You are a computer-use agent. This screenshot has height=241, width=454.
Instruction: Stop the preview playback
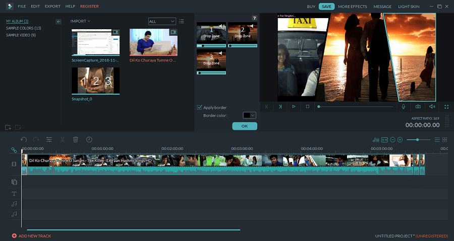[307, 107]
